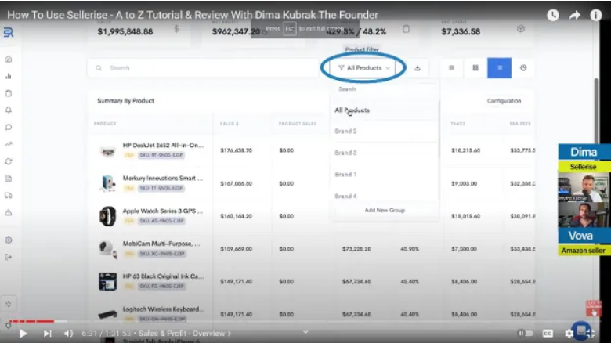Click the Summary By Product heading
Screen dimensions: 611x343
tap(125, 101)
